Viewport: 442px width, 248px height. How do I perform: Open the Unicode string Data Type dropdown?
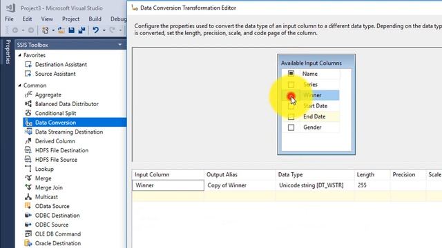pyautogui.click(x=315, y=185)
